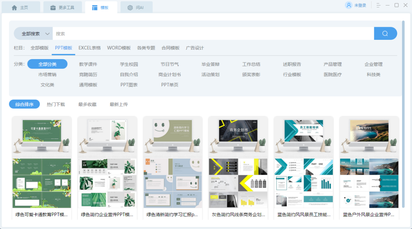Sort by 综合排序
Image resolution: width=412 pixels, height=229 pixels.
pyautogui.click(x=24, y=104)
